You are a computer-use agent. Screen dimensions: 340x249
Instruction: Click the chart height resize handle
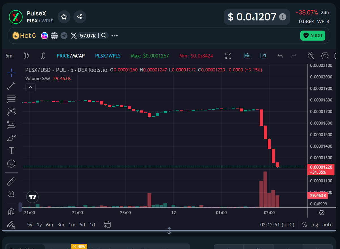tap(169, 231)
